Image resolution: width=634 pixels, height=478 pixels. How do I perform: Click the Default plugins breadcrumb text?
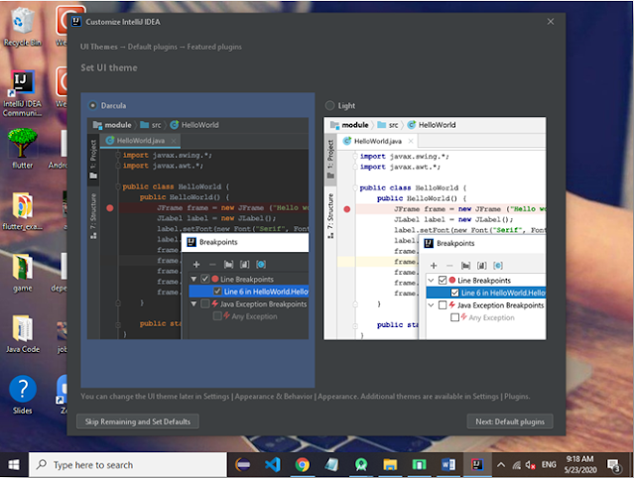point(153,47)
